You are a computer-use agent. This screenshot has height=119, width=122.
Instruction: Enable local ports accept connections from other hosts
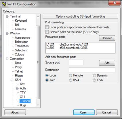47,27
